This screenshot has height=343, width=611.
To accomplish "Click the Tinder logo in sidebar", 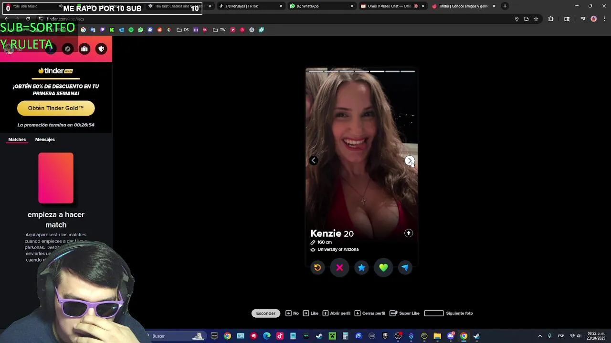I will 56,71.
